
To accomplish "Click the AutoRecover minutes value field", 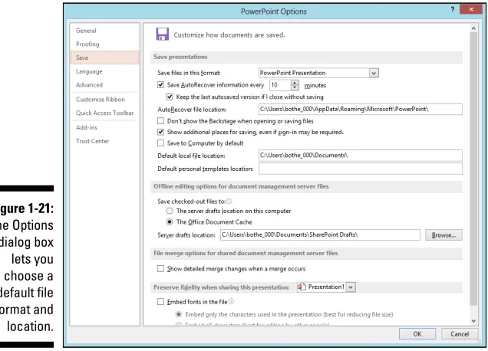I will (280, 85).
